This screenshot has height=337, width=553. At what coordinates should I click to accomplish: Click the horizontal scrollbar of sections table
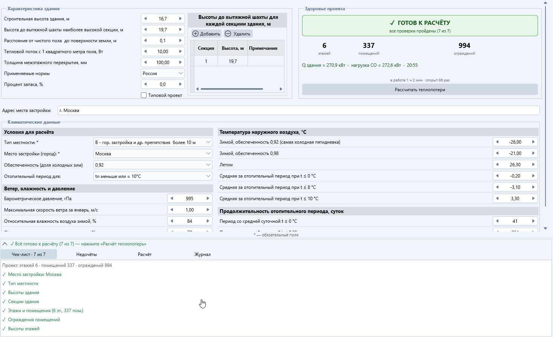pyautogui.click(x=232, y=89)
